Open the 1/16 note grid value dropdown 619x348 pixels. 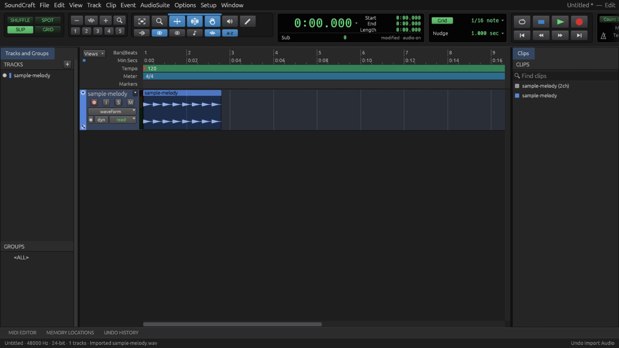coord(487,20)
